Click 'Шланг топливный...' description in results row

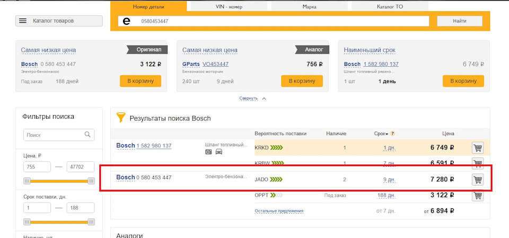coord(226,145)
